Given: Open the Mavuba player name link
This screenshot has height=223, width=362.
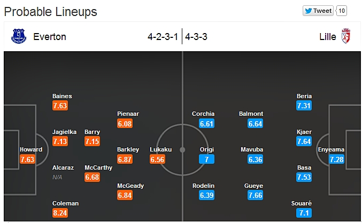Looking at the screenshot, I should [252, 149].
